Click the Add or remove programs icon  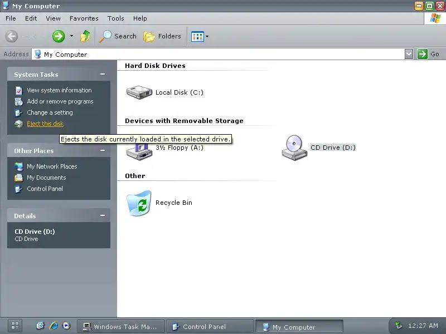pos(19,101)
